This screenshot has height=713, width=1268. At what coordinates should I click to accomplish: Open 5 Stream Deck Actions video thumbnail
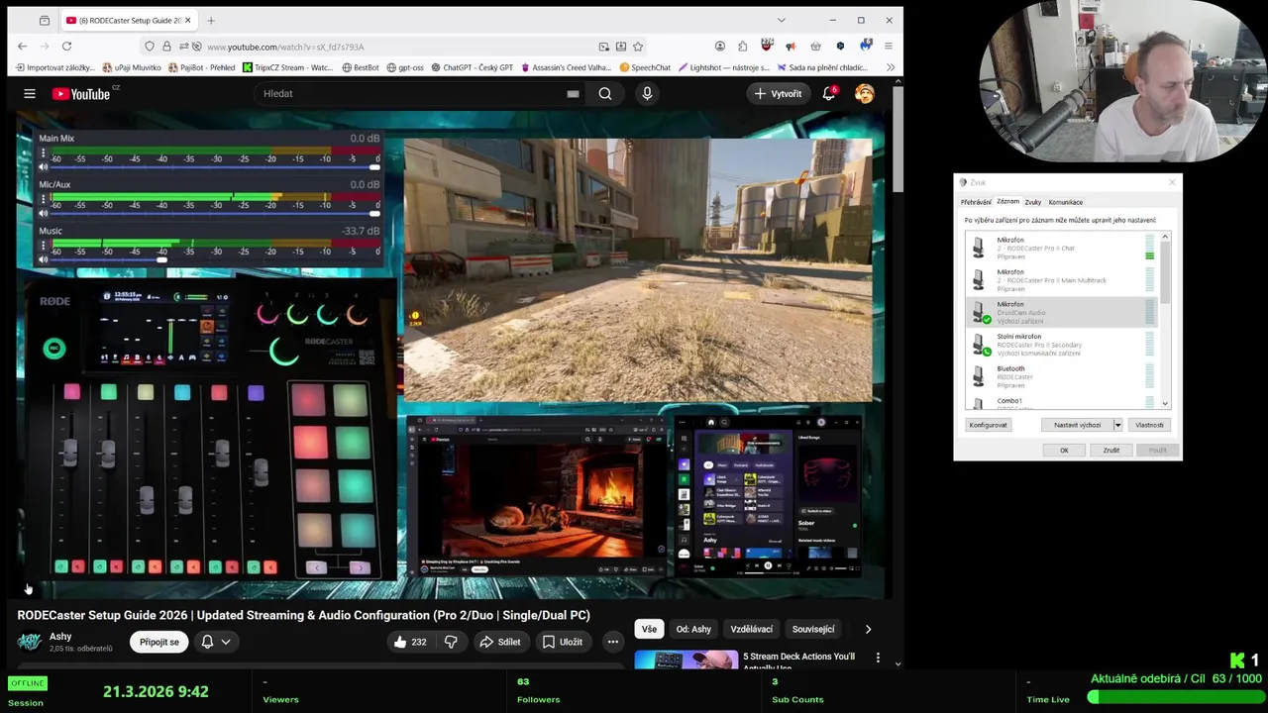click(686, 659)
